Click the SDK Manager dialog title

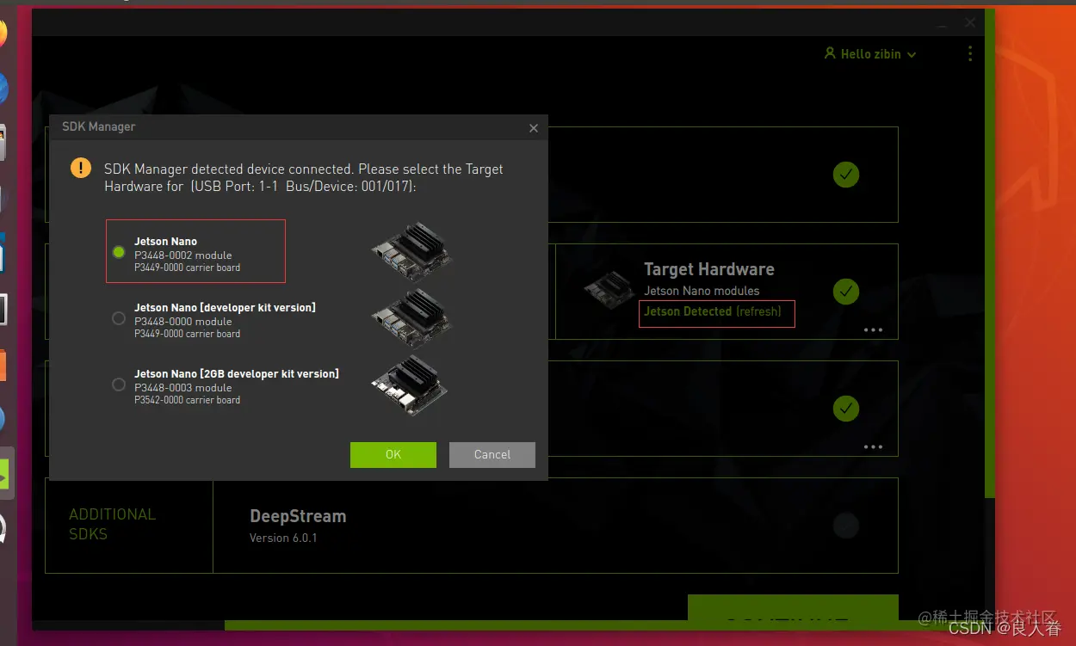[98, 126]
